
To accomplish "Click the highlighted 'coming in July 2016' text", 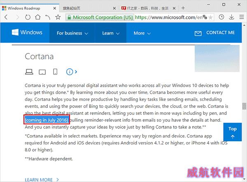I will [47, 120].
